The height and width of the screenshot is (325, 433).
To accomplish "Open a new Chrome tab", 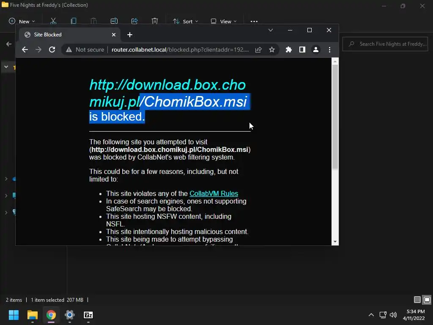I will point(130,35).
